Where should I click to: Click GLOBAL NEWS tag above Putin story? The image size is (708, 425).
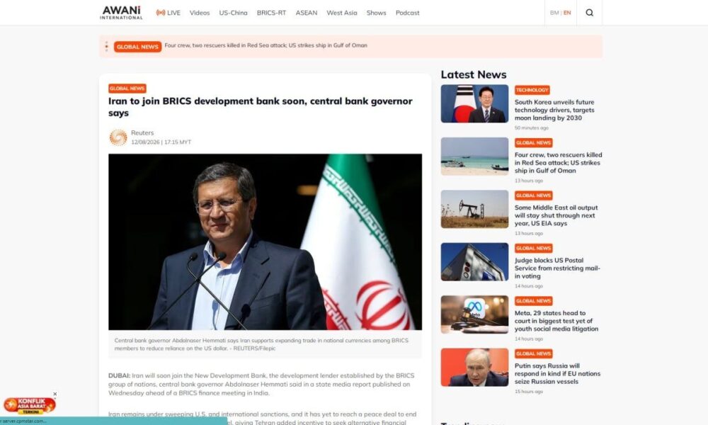point(534,353)
